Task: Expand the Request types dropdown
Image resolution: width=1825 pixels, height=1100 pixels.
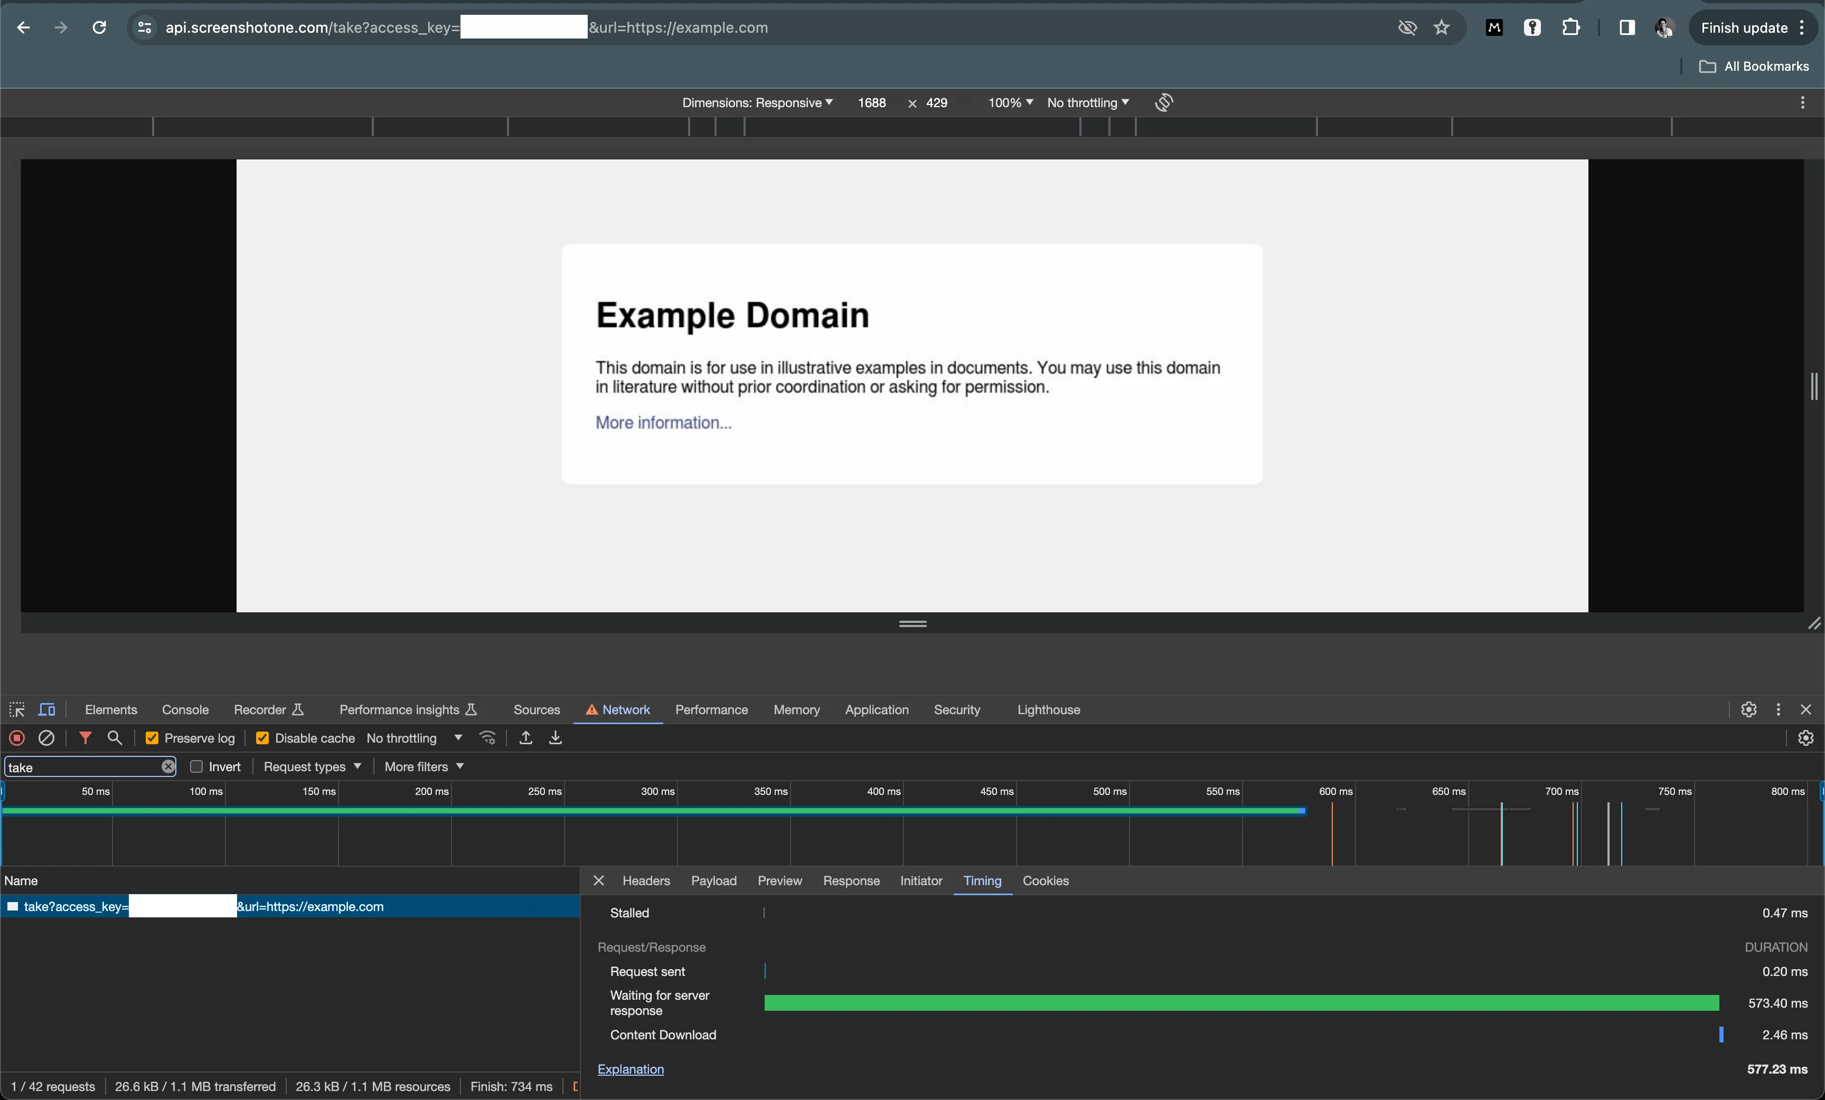Action: click(312, 767)
